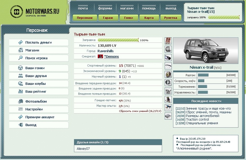Click the camera icon beside Фотоальбом
Screen dimensions: 246x160
click(x=21, y=101)
